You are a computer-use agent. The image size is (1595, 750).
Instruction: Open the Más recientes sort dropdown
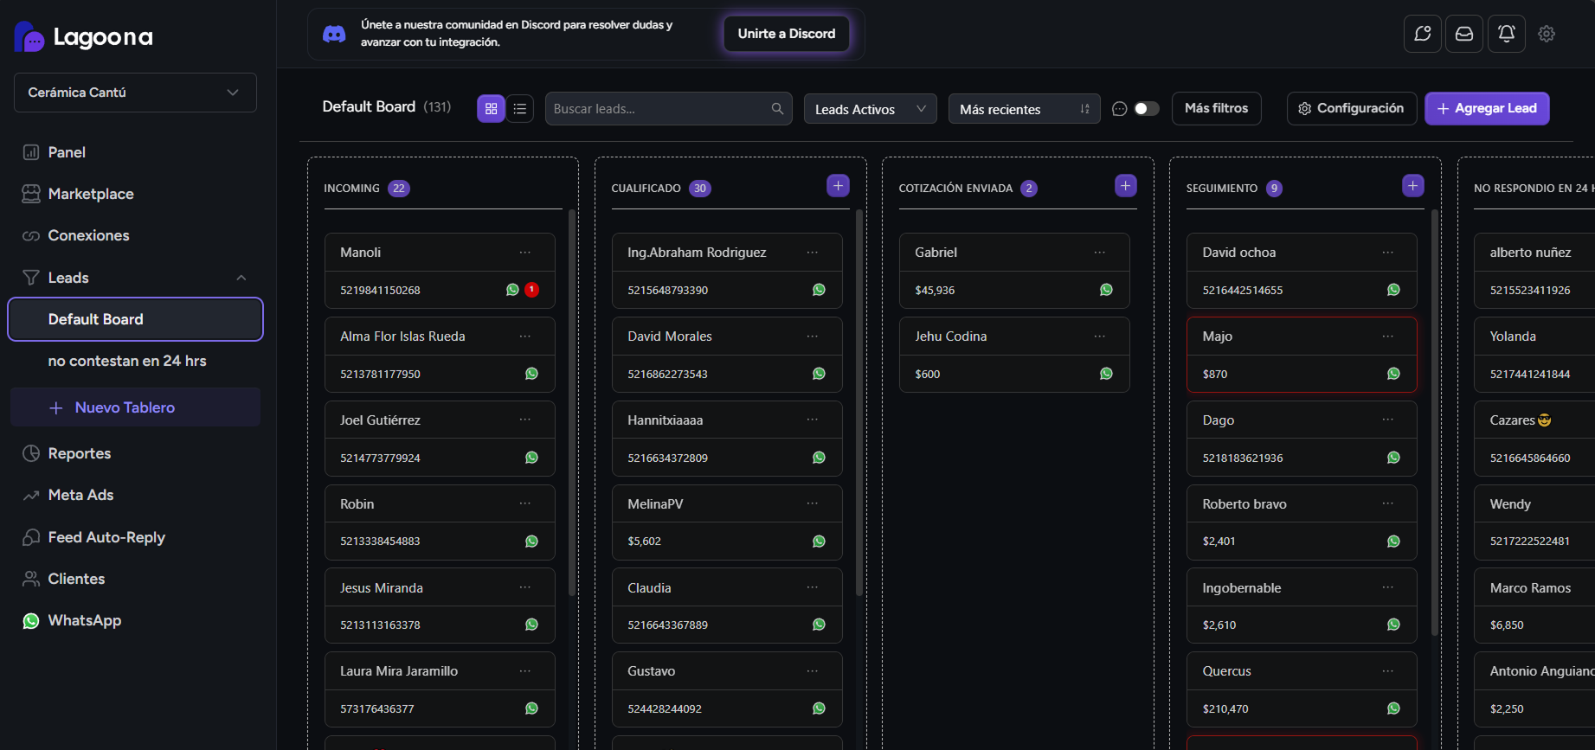click(x=1024, y=109)
